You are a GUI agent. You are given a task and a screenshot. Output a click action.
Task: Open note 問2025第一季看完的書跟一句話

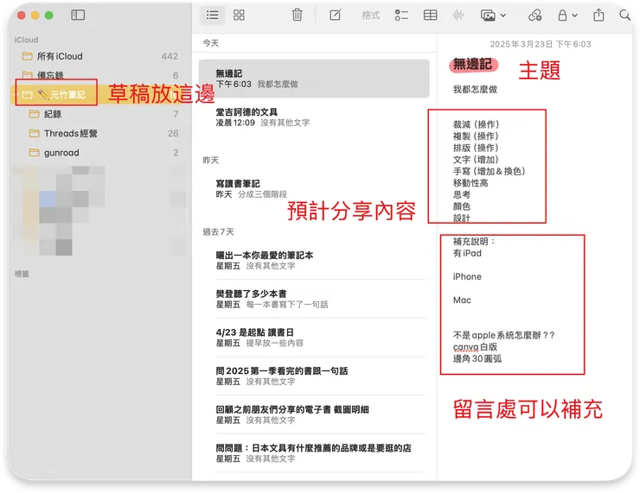click(314, 376)
